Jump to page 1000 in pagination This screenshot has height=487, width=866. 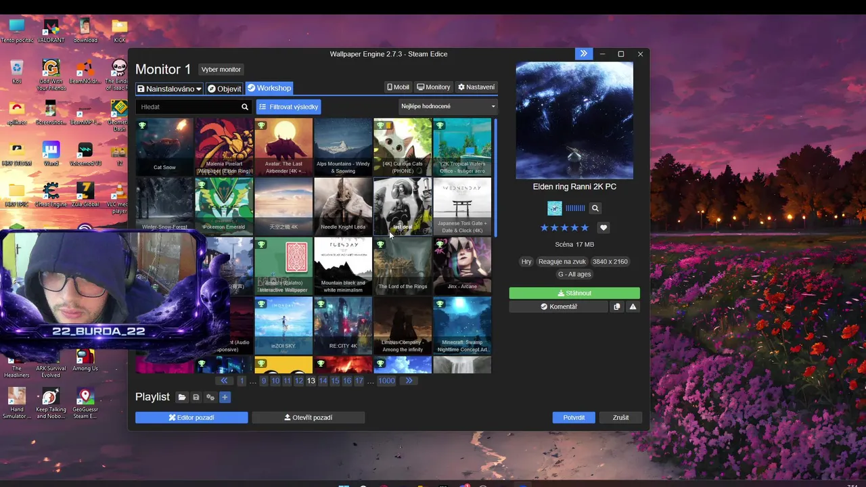click(x=386, y=381)
